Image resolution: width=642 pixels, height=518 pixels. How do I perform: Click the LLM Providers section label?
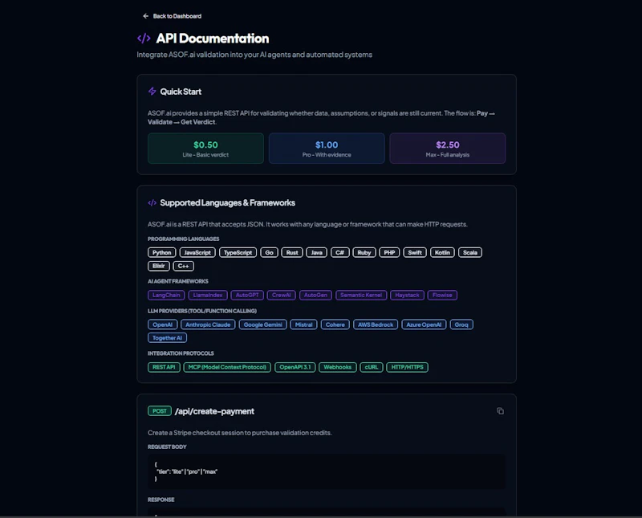pyautogui.click(x=202, y=311)
